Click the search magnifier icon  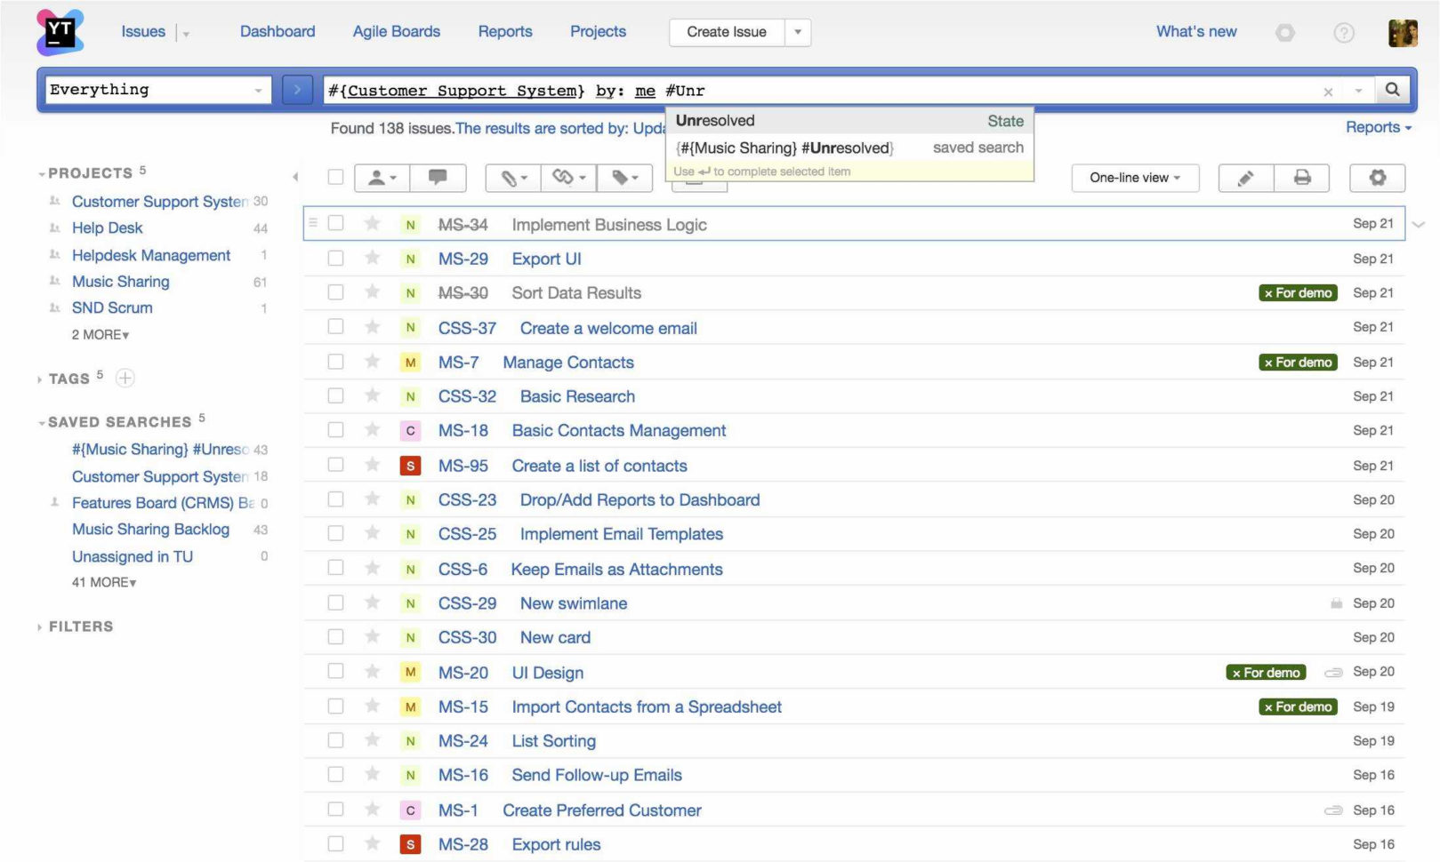tap(1392, 89)
